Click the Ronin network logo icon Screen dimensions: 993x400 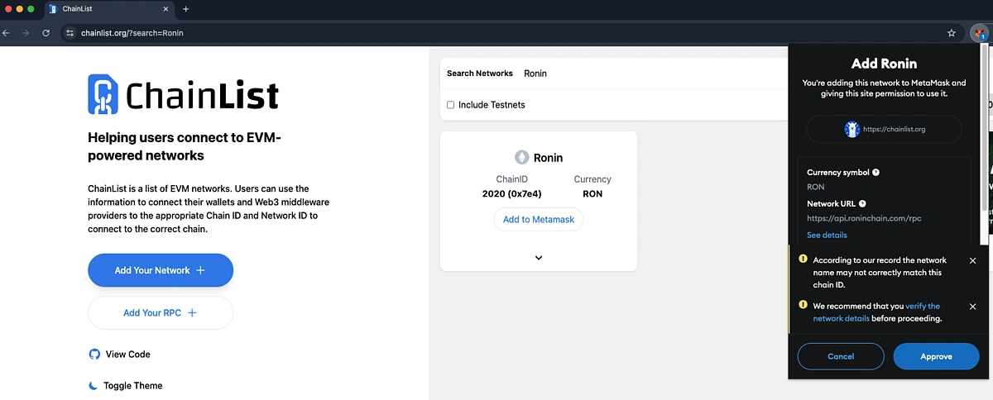point(521,157)
